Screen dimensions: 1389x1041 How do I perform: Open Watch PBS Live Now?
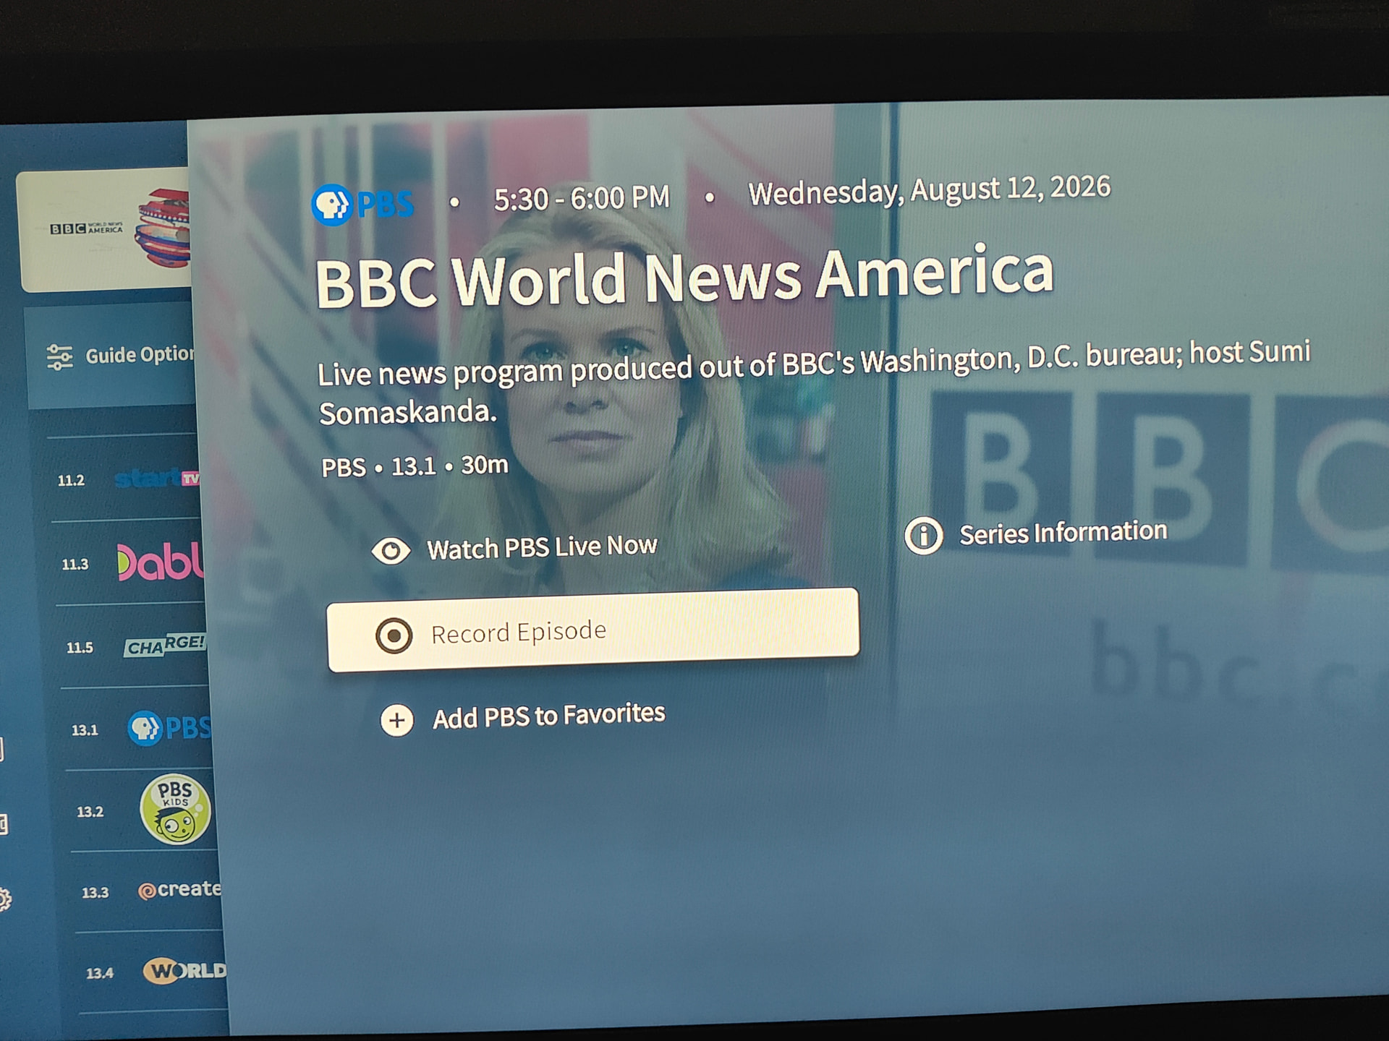pos(514,549)
